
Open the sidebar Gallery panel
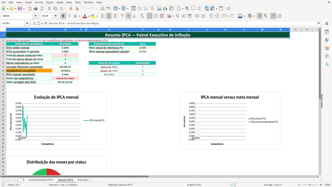pos(327,48)
